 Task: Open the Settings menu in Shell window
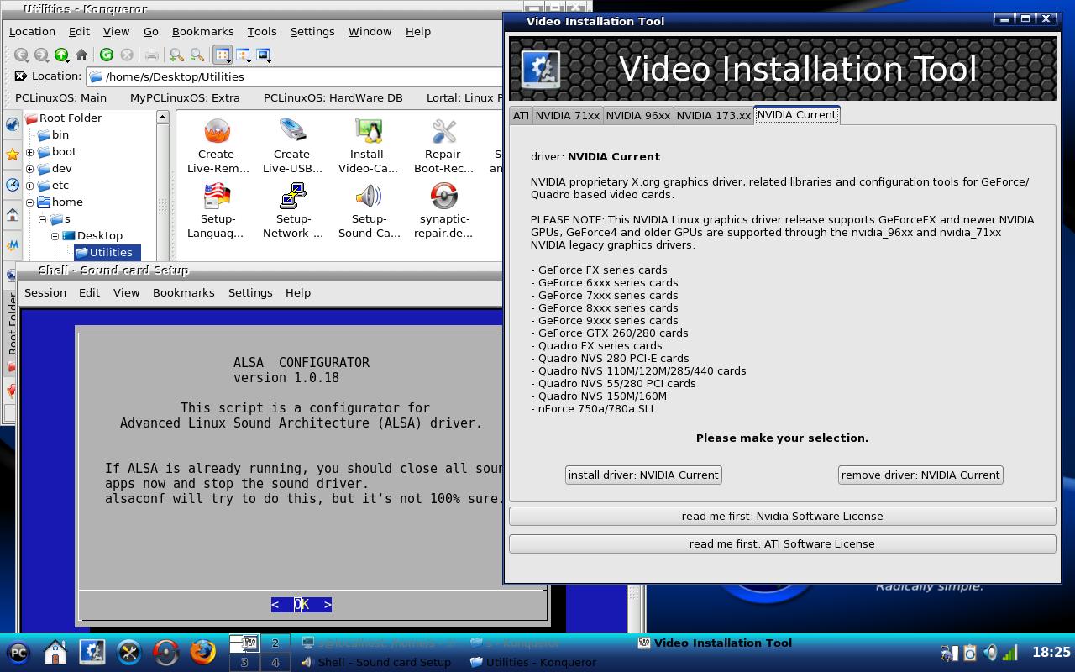pyautogui.click(x=250, y=292)
